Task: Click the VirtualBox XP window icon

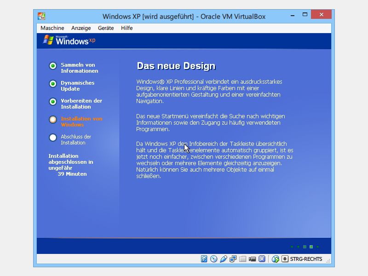Action: click(x=41, y=16)
